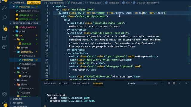Open index.js under router
This screenshot has height=107, width=191.
pyautogui.click(x=25, y=76)
